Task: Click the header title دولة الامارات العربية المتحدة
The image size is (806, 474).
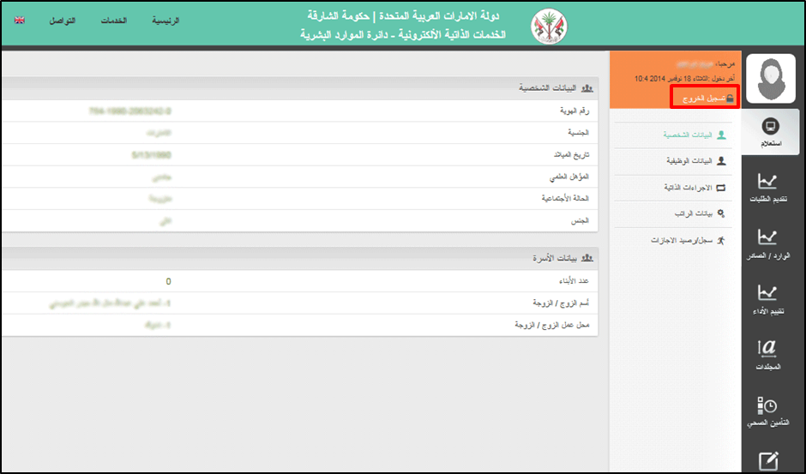Action: tap(441, 16)
